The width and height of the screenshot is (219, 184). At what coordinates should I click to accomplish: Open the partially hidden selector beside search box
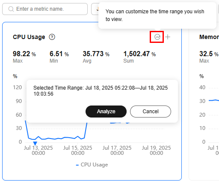pyautogui.click(x=95, y=9)
